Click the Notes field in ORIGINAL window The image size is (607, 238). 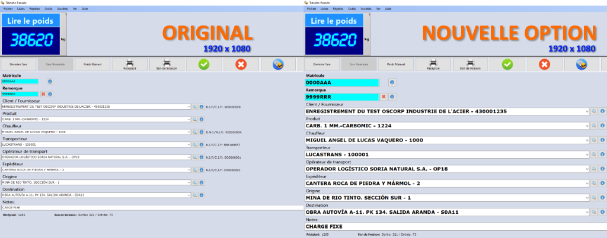[x=152, y=207]
